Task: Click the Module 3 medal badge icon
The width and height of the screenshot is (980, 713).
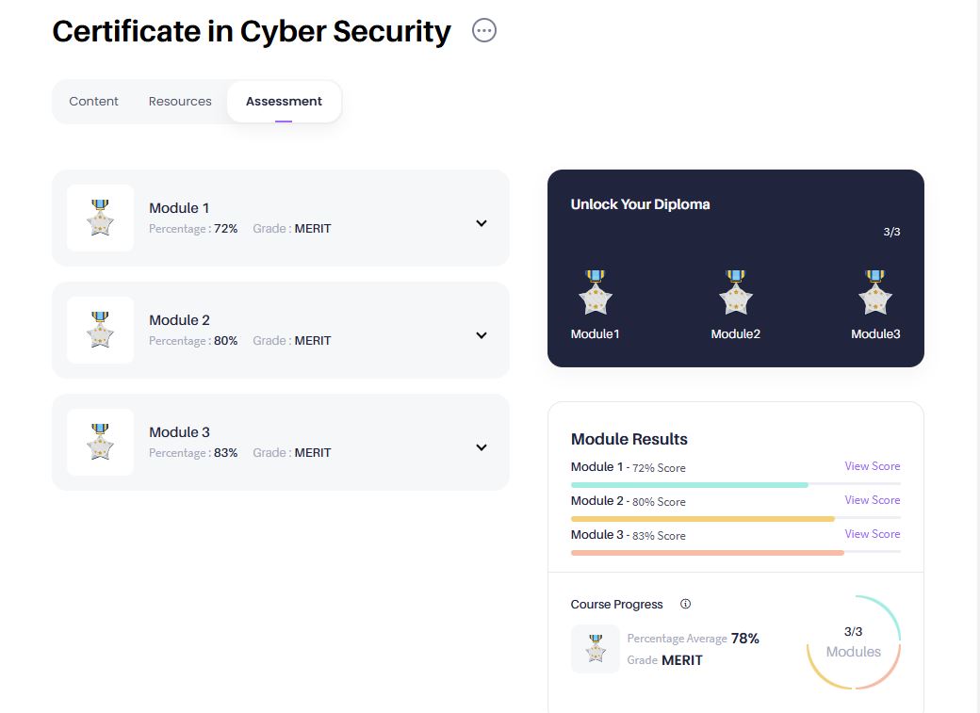Action: [x=100, y=442]
